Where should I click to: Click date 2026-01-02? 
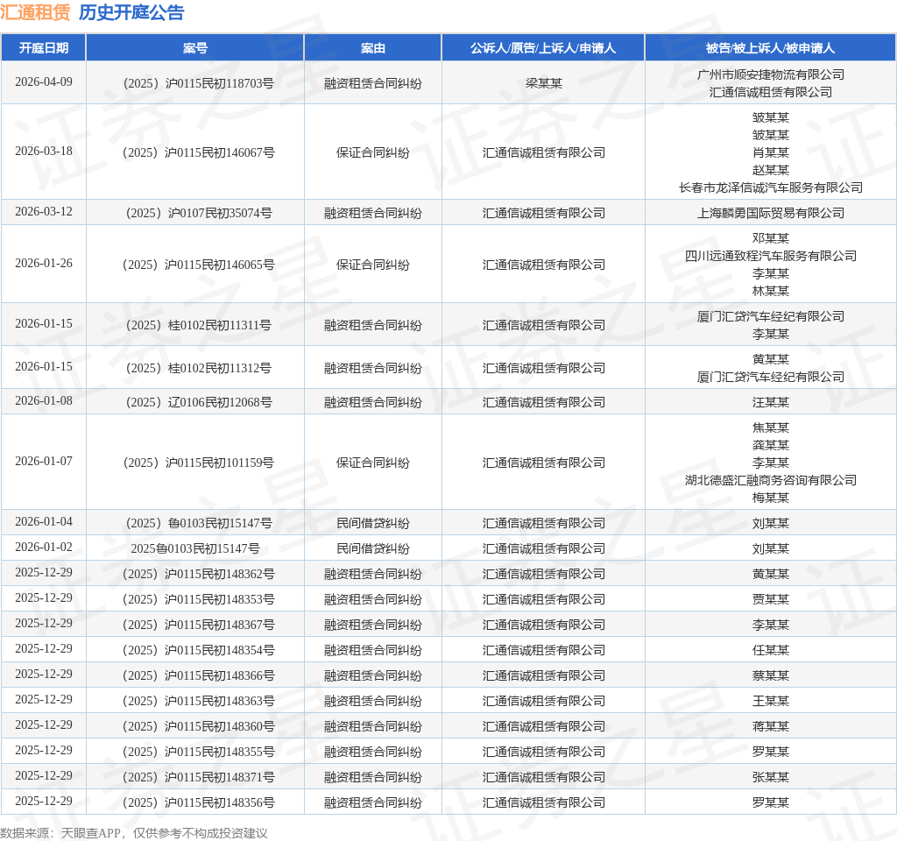44,547
